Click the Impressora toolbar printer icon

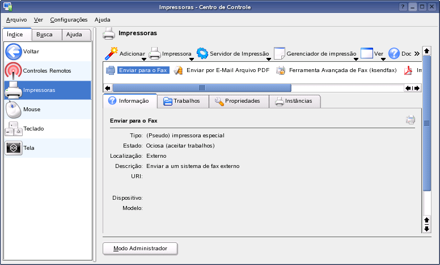click(155, 53)
